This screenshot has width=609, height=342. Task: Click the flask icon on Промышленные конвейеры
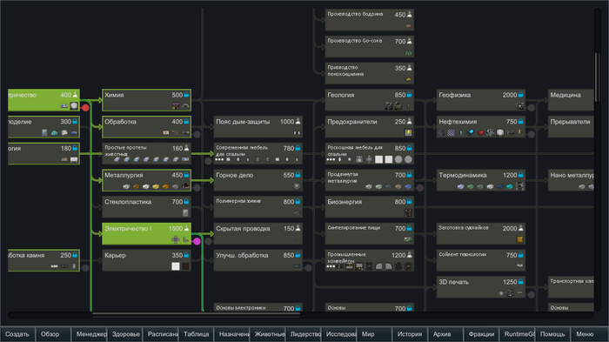409,255
